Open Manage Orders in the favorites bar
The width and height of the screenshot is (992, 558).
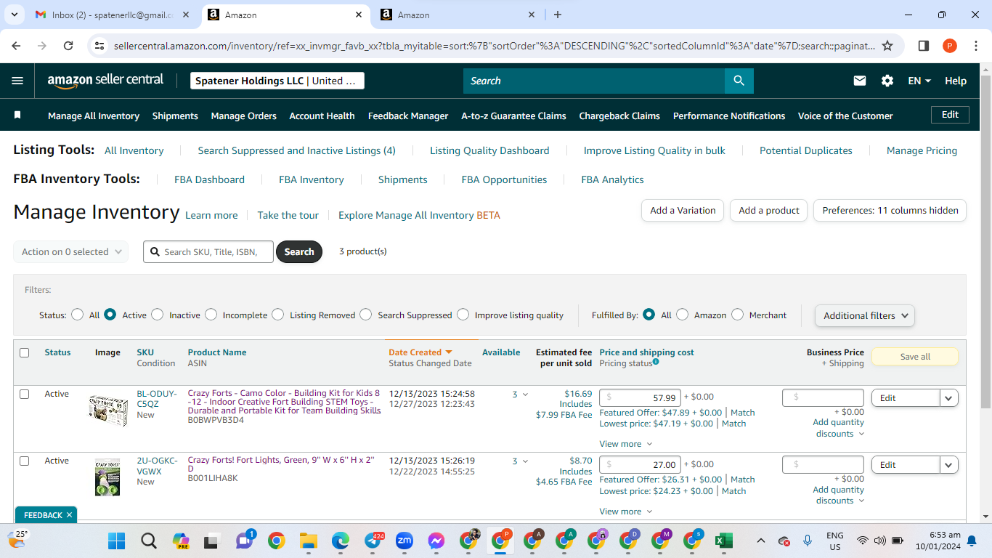(243, 116)
